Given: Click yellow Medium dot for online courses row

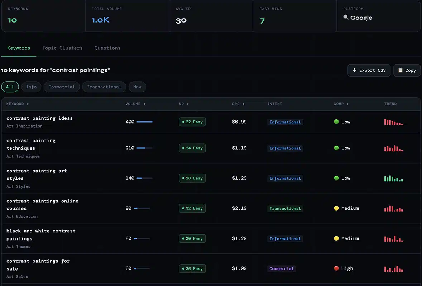Looking at the screenshot, I should pos(336,208).
